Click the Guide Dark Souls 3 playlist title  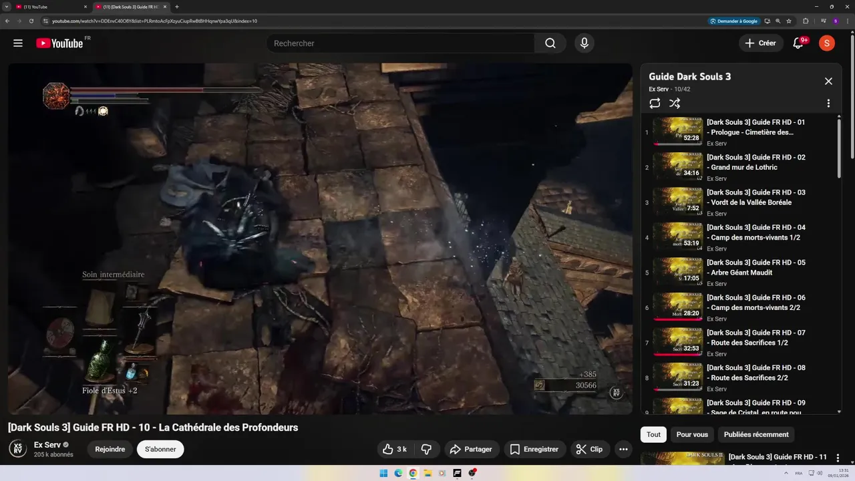(x=689, y=76)
